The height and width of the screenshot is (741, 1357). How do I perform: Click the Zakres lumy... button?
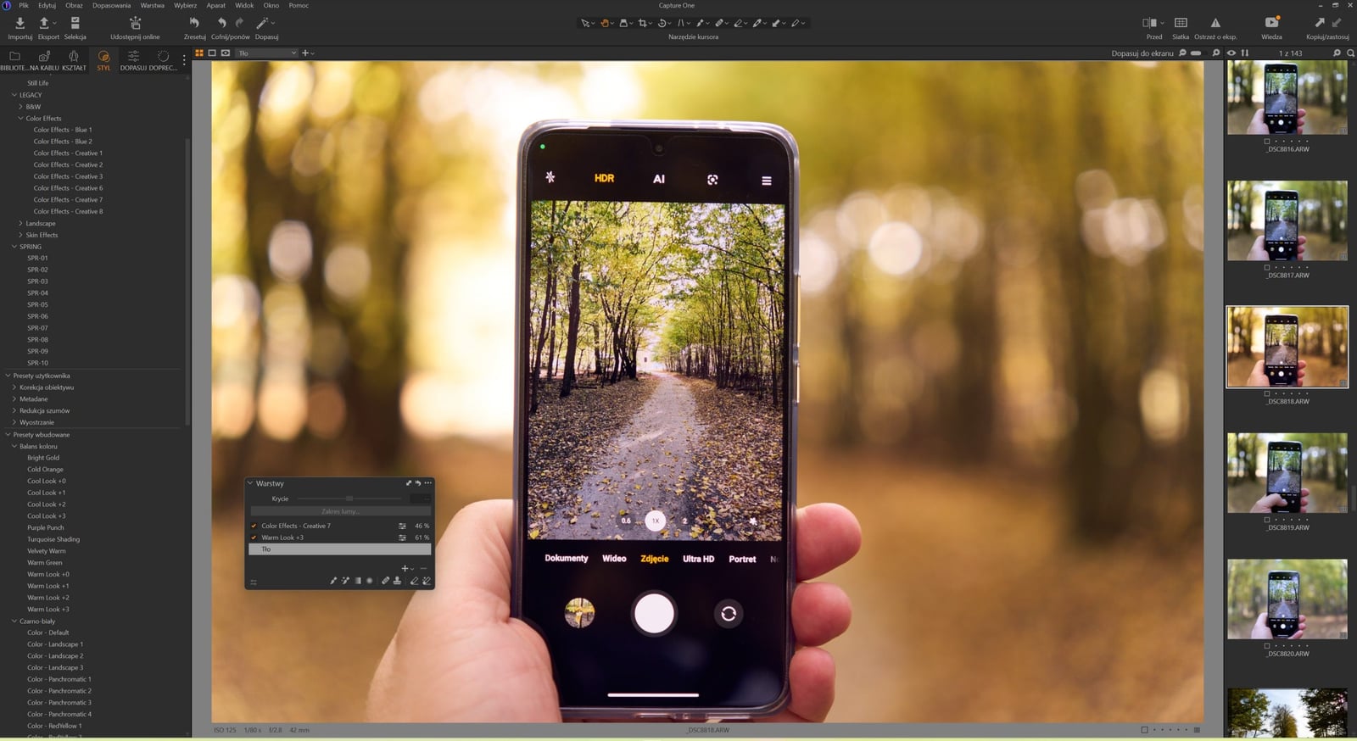[340, 511]
